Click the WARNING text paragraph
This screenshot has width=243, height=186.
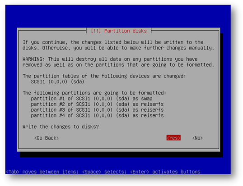[x=118, y=62]
